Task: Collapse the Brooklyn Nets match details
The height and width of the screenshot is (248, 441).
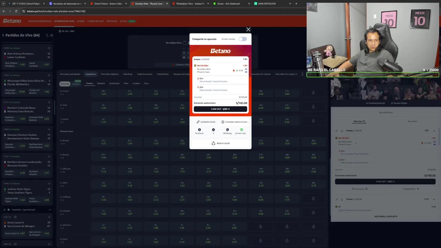Action: (356, 143)
